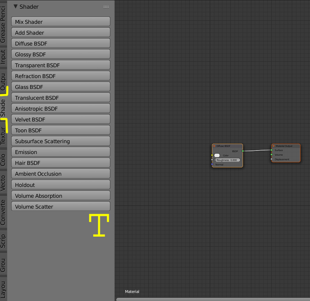Add a Volume Scatter node
Screen dimensions: 310x301
(x=61, y=206)
